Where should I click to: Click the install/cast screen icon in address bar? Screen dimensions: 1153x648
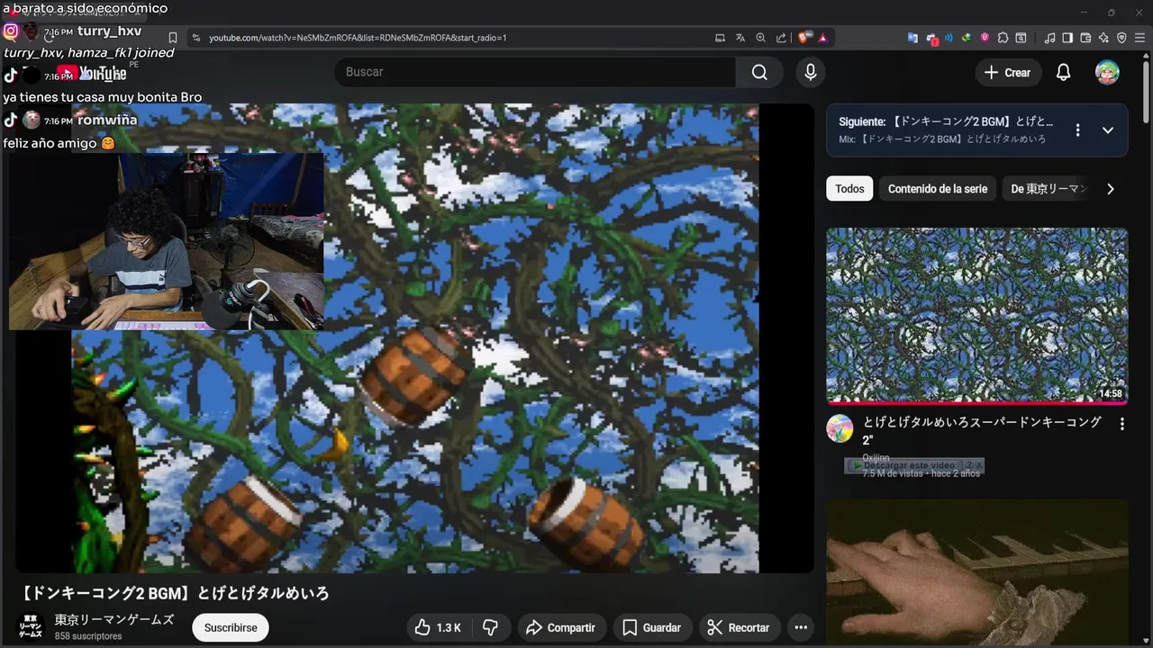pos(720,38)
